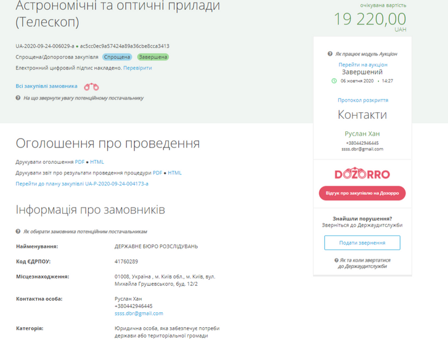This screenshot has height=345, width=448.
Task: Open the HTML version of the announcement
Action: [97, 162]
